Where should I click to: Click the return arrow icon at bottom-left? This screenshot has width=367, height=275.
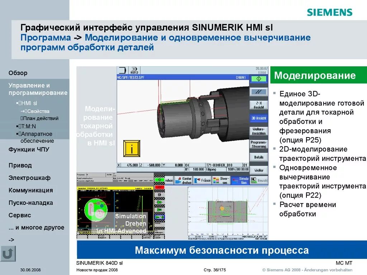point(8,254)
